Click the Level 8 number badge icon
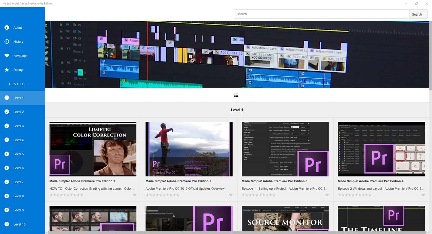This screenshot has width=432, height=234. pyautogui.click(x=7, y=196)
